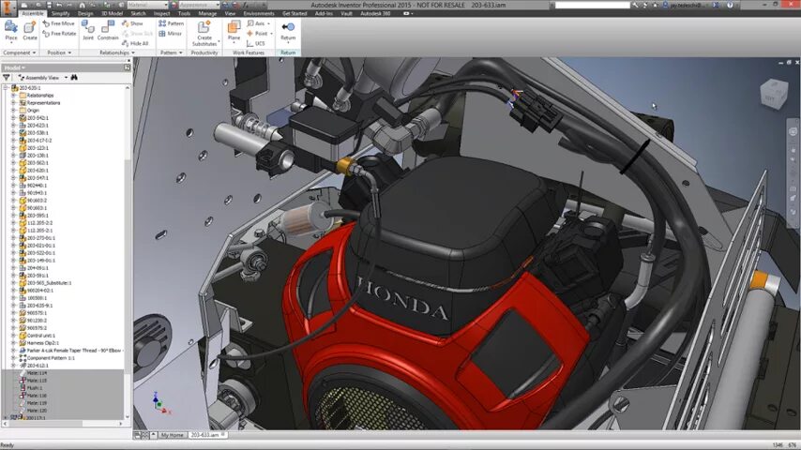Open the Vault ribbon tab
This screenshot has width=801, height=450.
(346, 14)
